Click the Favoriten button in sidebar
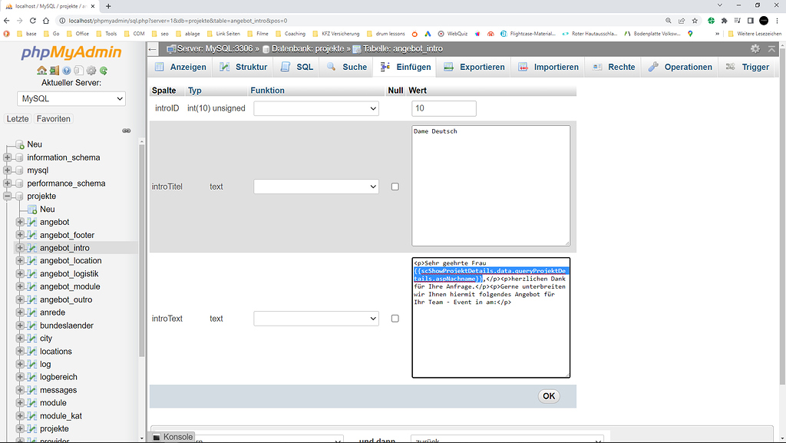Viewport: 786px width, 443px height. [54, 119]
